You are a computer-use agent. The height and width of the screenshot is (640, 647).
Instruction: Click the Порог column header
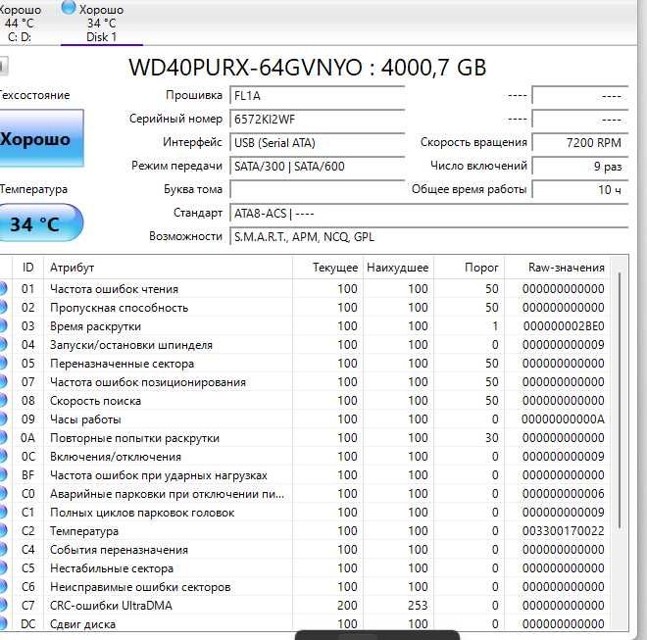469,268
